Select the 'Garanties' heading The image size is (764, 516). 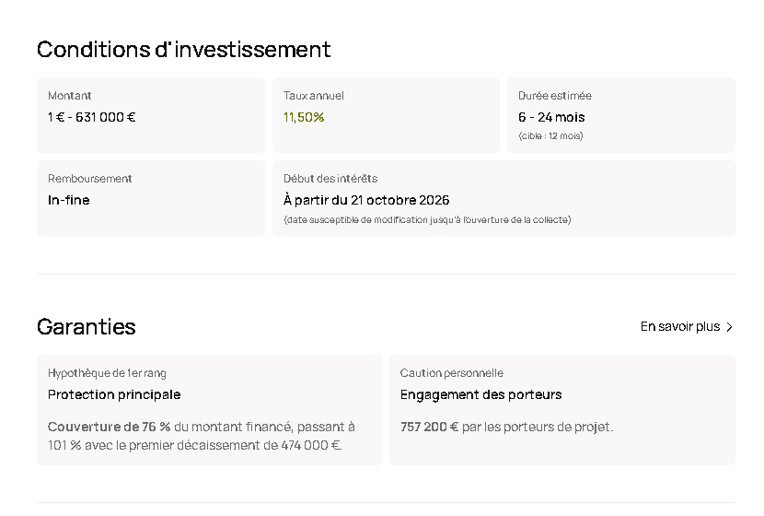click(x=87, y=327)
